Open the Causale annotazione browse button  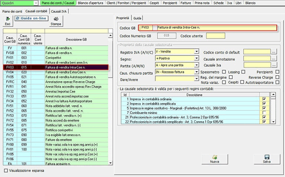[x=274, y=59]
